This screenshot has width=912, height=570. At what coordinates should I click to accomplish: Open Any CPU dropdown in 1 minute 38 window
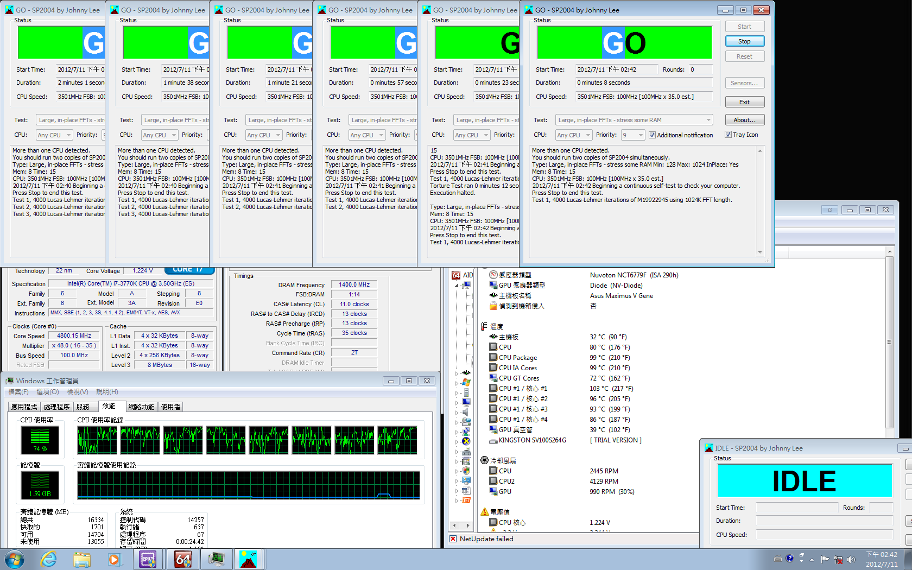(x=160, y=135)
